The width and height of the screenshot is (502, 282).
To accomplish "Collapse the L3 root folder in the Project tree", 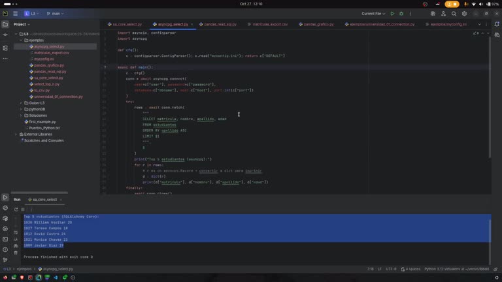I will (x=16, y=34).
